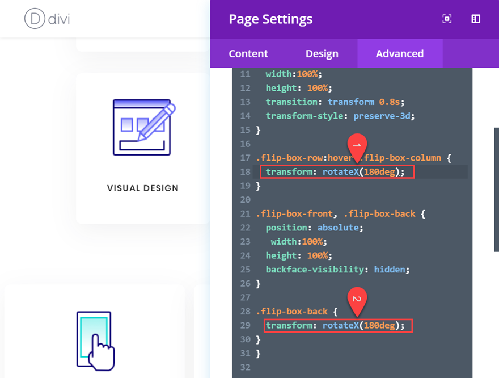The height and width of the screenshot is (378, 499).
Task: Click the '.flip-box-row:hover .flip-box-column' selector line
Action: (353, 158)
